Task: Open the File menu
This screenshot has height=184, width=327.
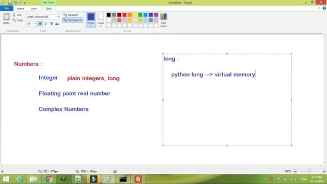Action: 7,8
